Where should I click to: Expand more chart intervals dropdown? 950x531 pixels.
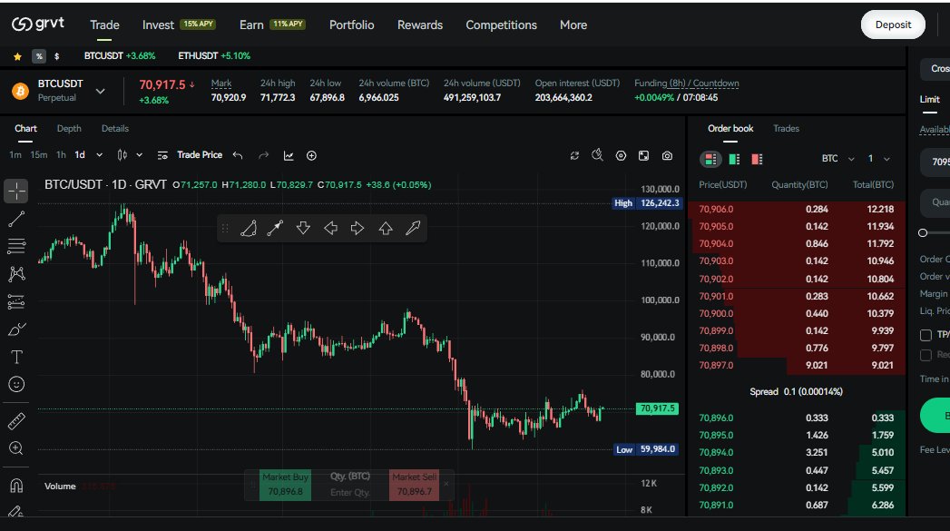point(100,155)
